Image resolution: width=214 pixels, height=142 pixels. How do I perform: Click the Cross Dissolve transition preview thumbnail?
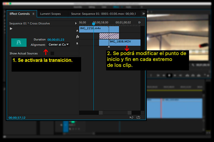[x=19, y=43]
